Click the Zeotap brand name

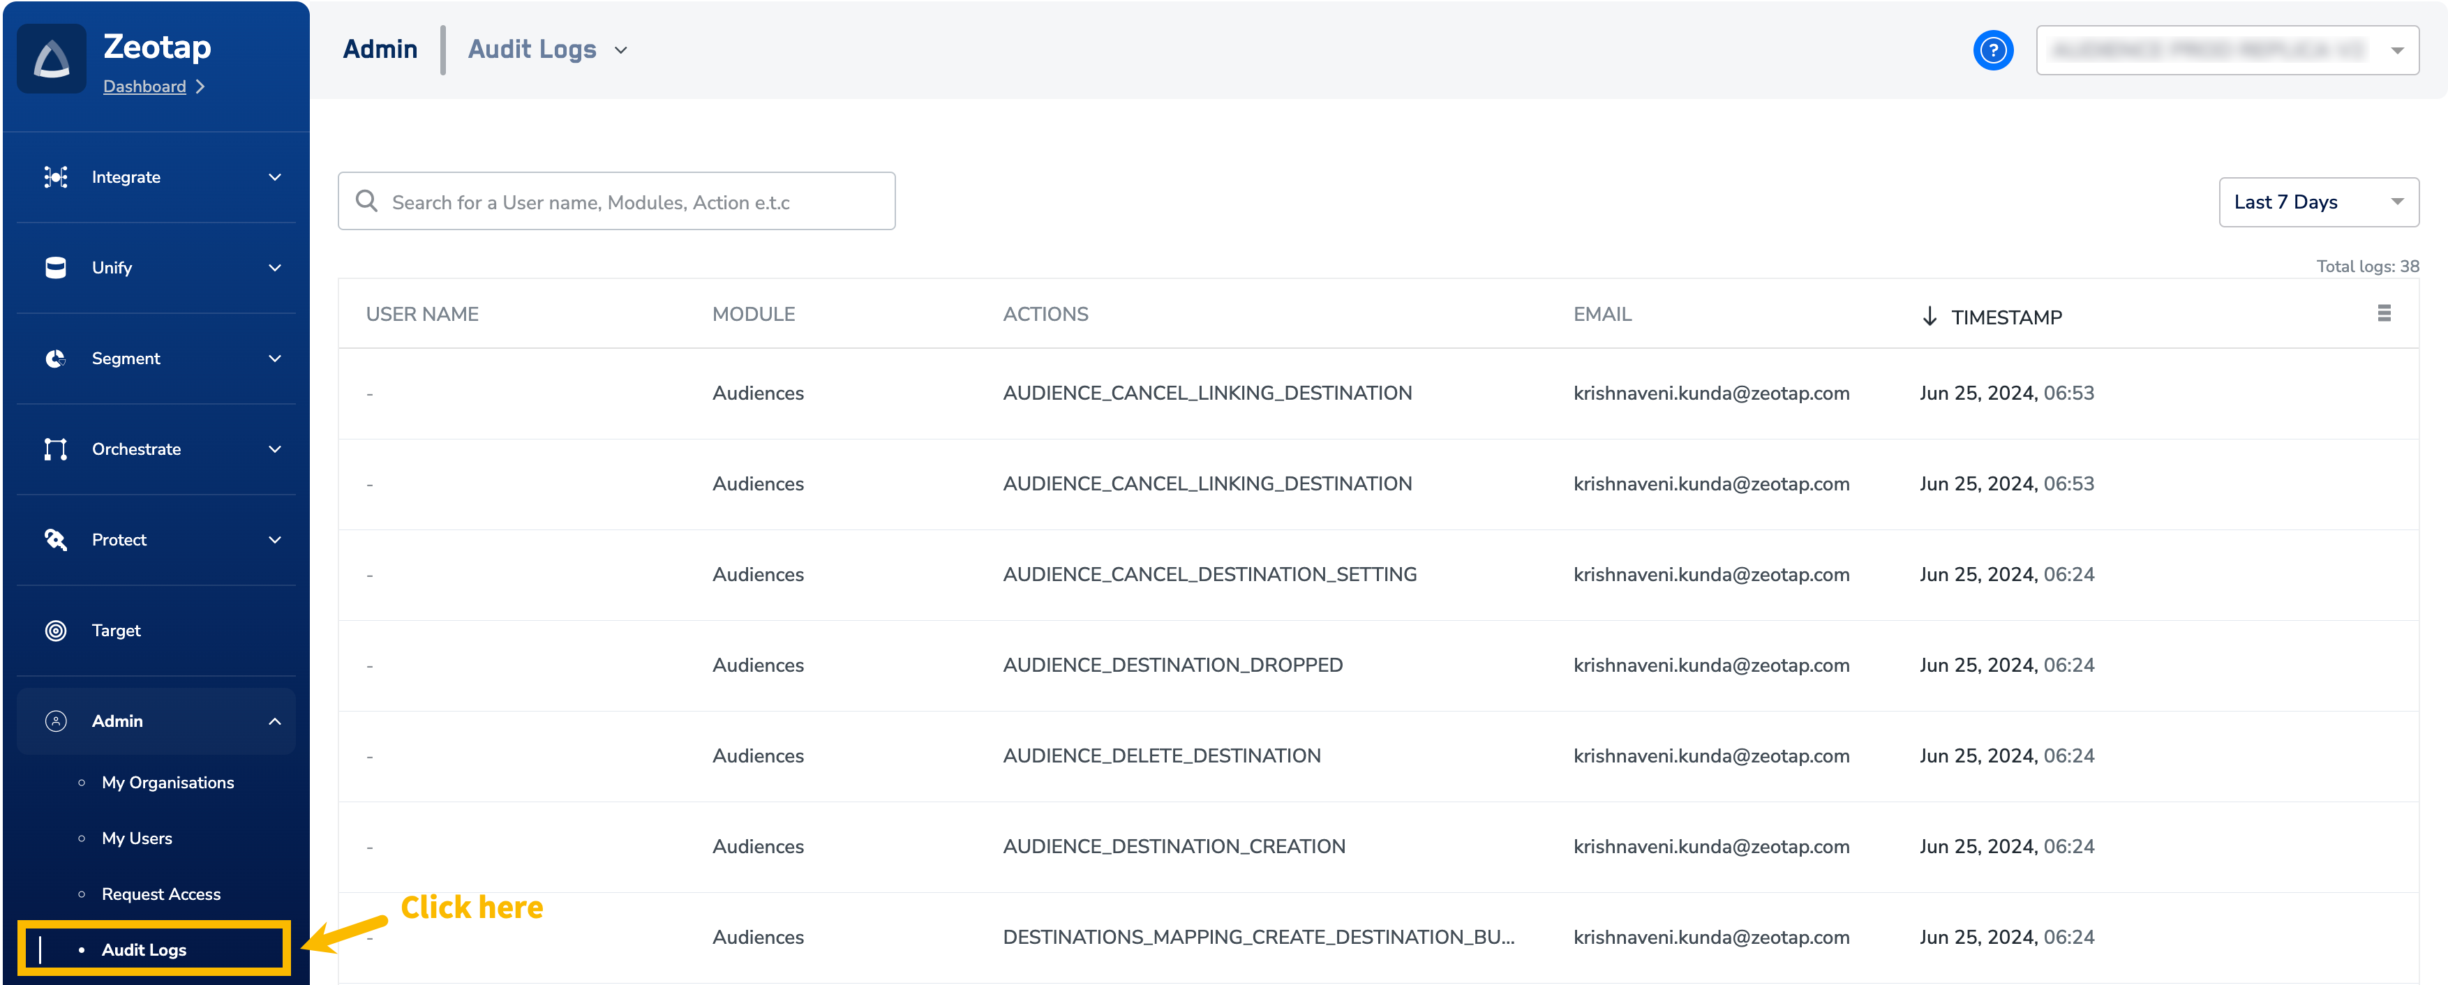point(157,47)
